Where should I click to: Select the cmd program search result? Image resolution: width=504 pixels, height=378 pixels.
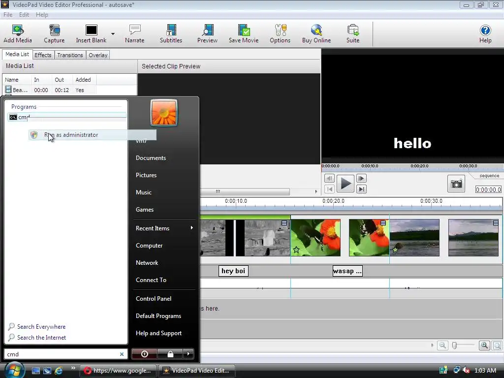click(66, 117)
